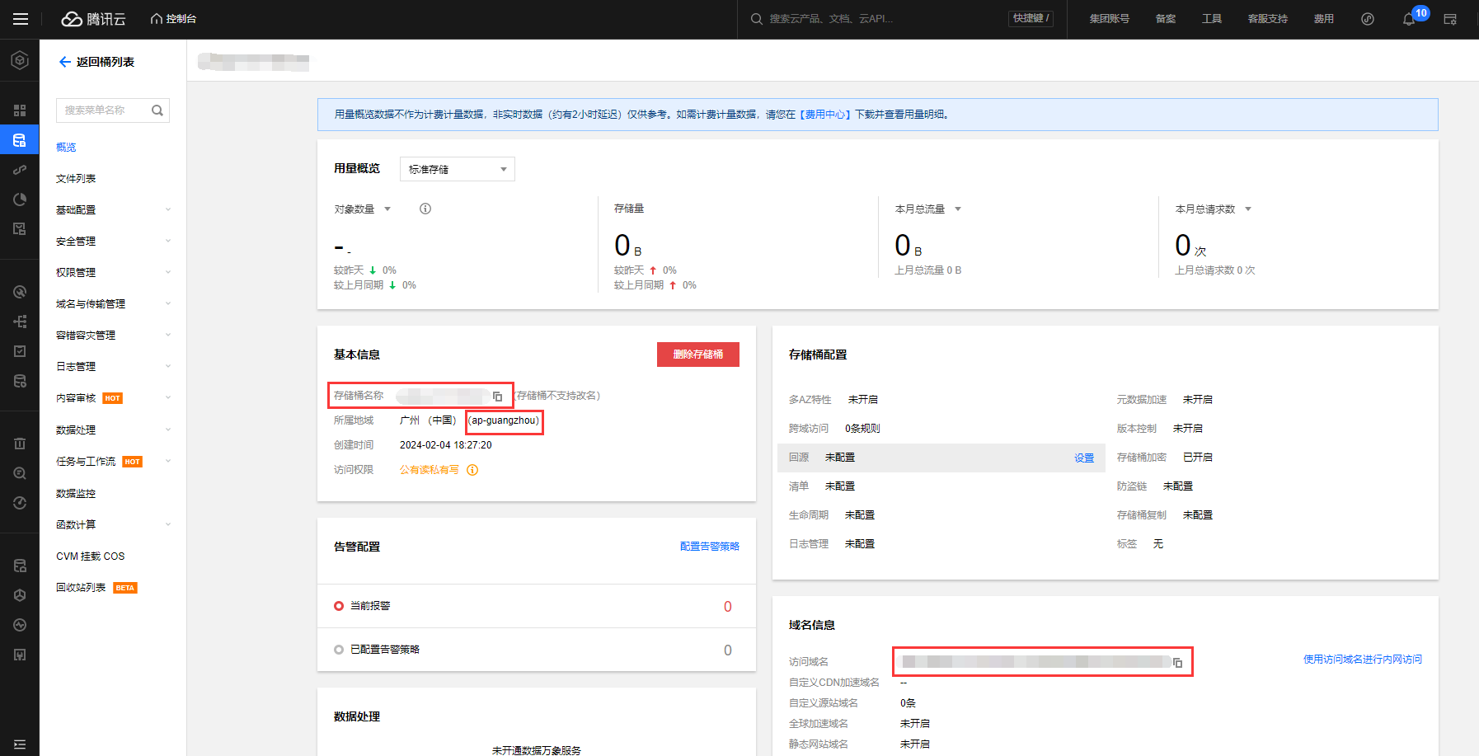This screenshot has height=756, width=1479.
Task: Open 工具 menu in top bar
Action: pyautogui.click(x=1212, y=19)
